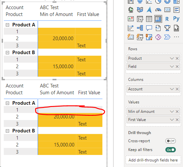Remove First Value from Values
183x167 pixels.
[177, 120]
